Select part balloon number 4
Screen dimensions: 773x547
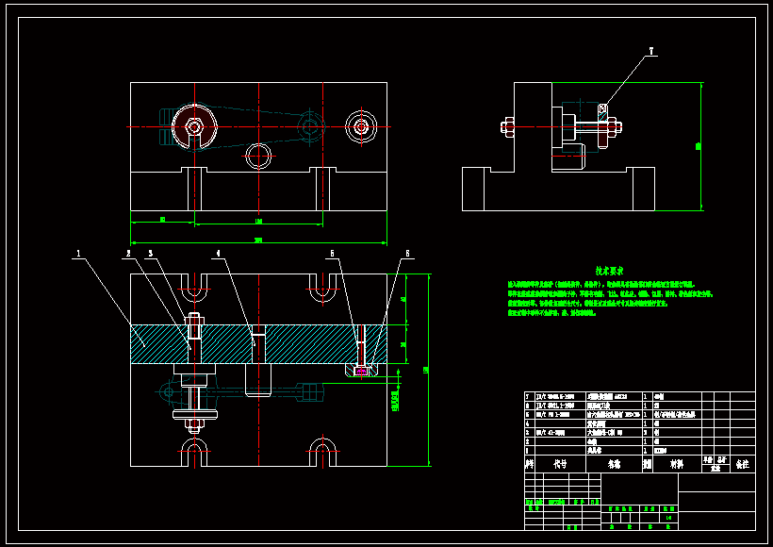tap(218, 253)
